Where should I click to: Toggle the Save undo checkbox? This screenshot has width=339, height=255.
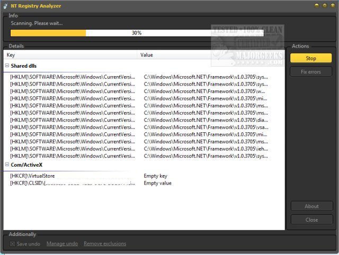pos(12,244)
